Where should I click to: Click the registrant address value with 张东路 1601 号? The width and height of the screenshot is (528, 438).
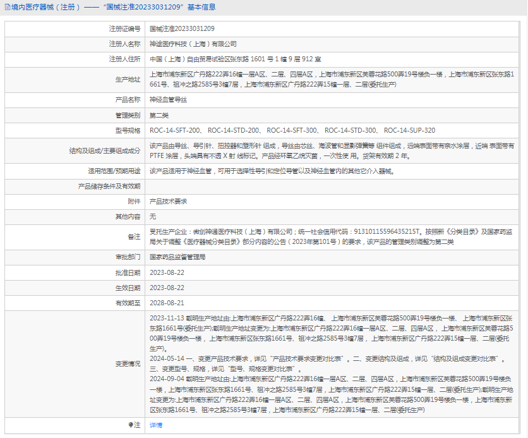click(x=235, y=59)
